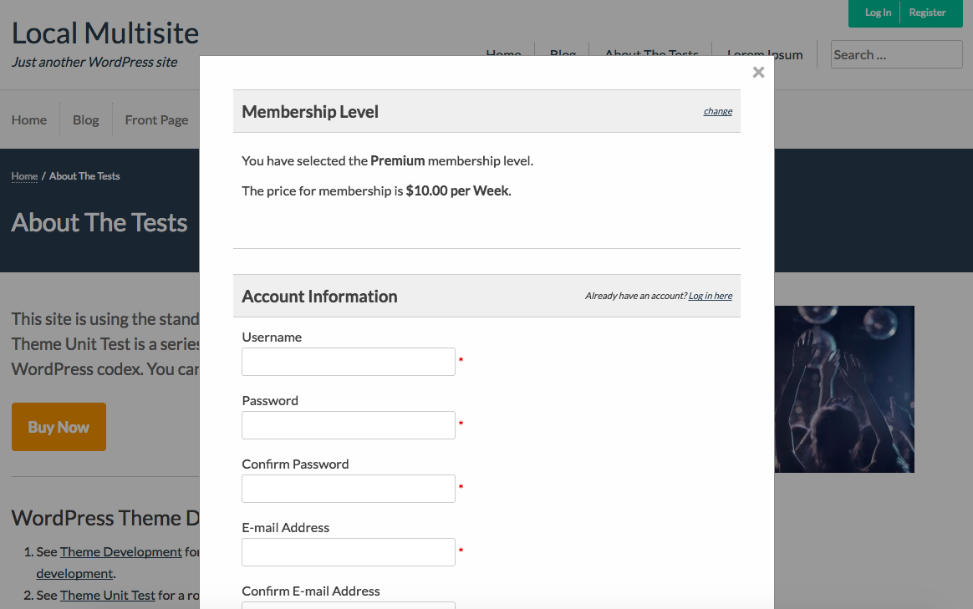Open the Theme Development link
This screenshot has height=609, width=973.
pos(120,551)
